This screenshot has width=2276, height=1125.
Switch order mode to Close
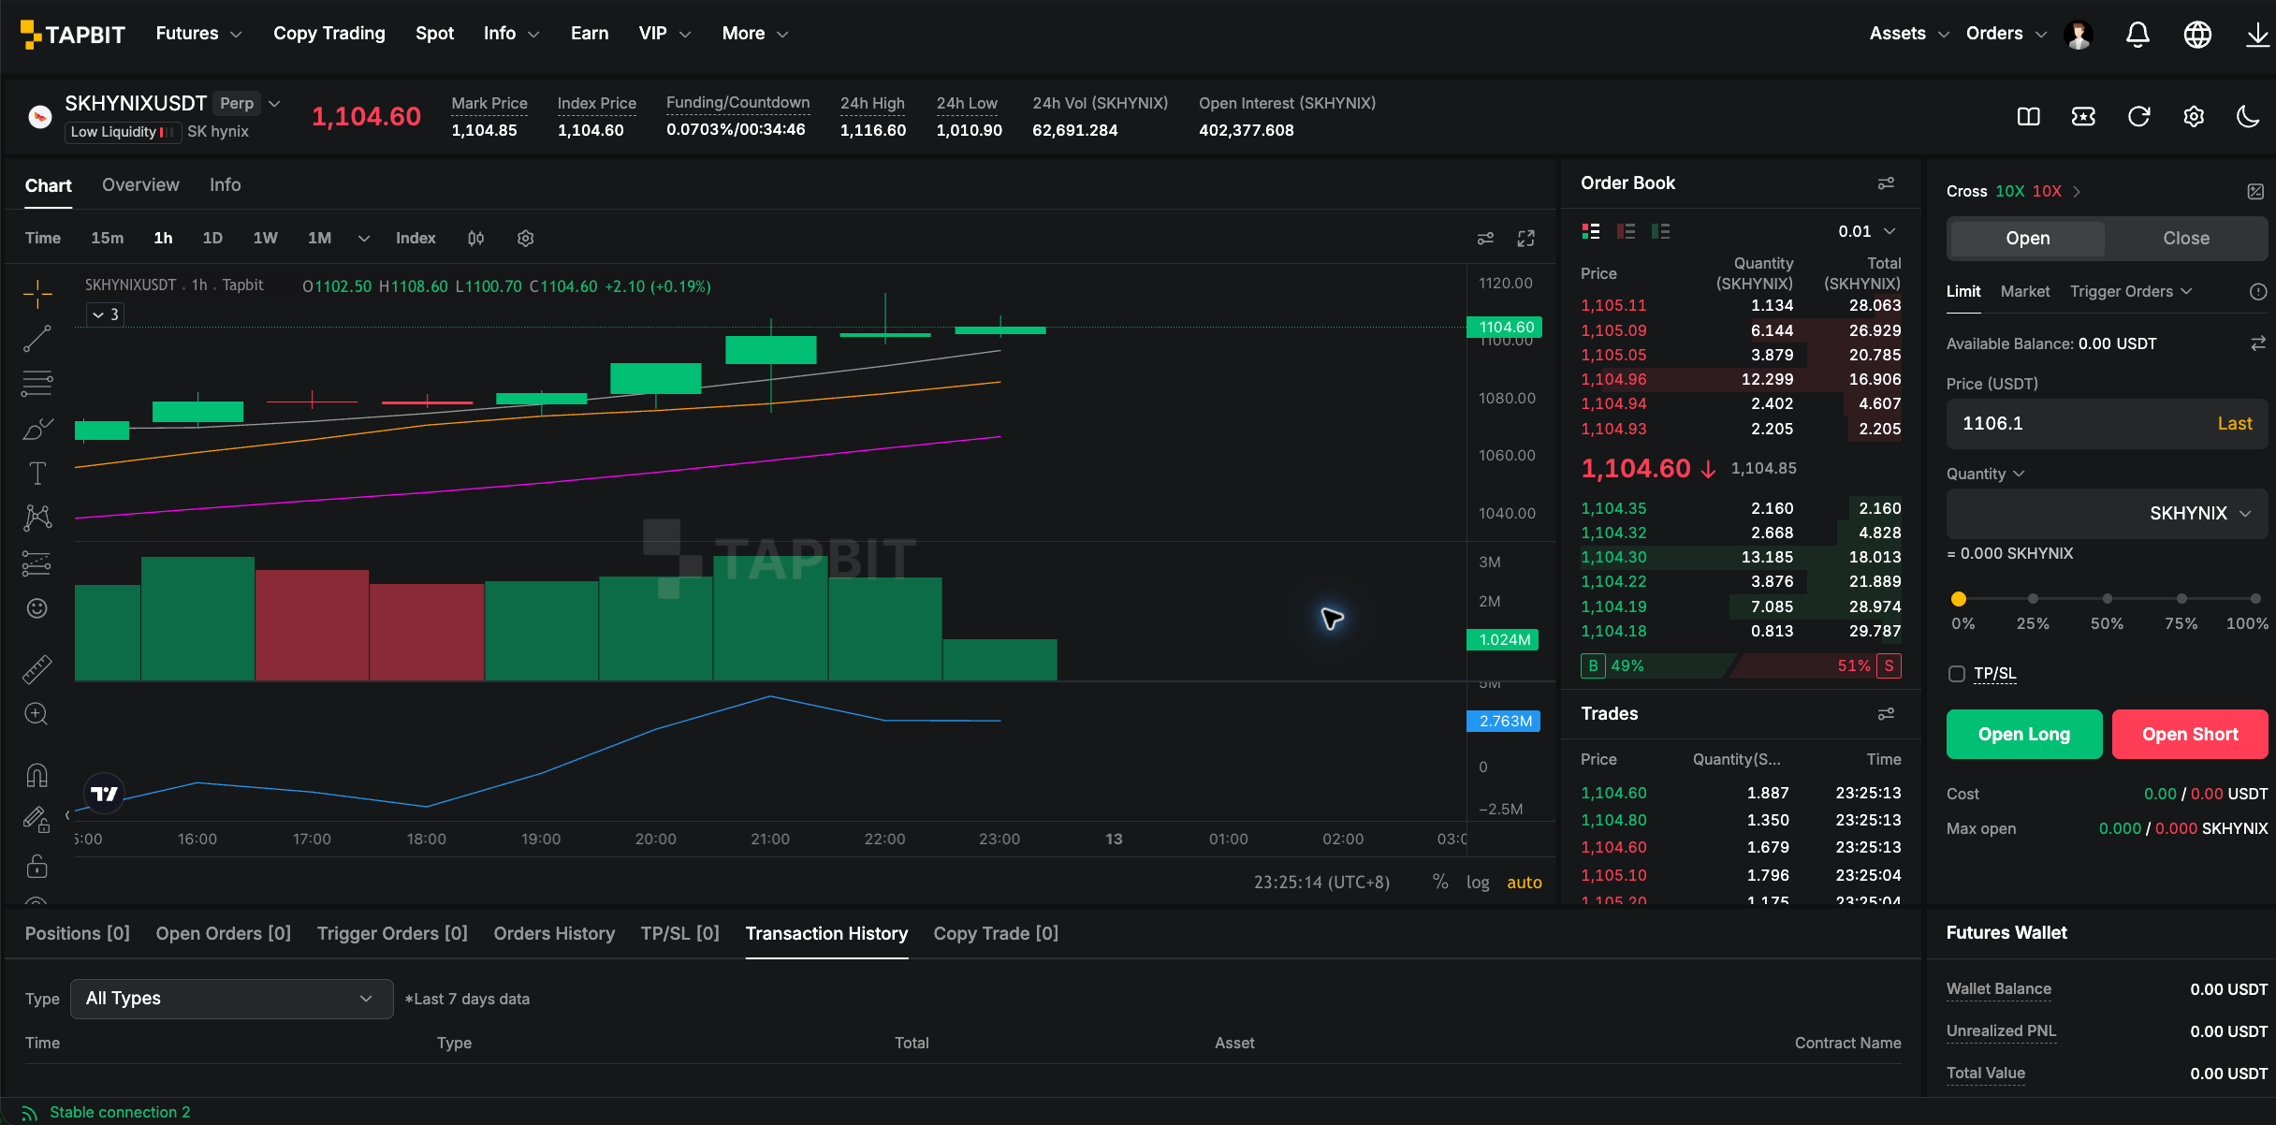point(2186,239)
